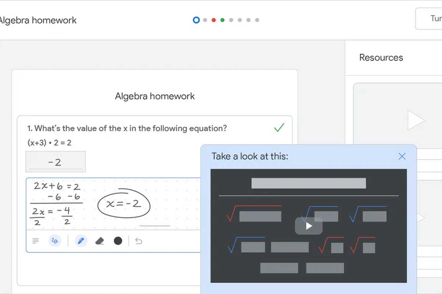
Task: Select the text entry mode icon
Action: click(x=35, y=241)
